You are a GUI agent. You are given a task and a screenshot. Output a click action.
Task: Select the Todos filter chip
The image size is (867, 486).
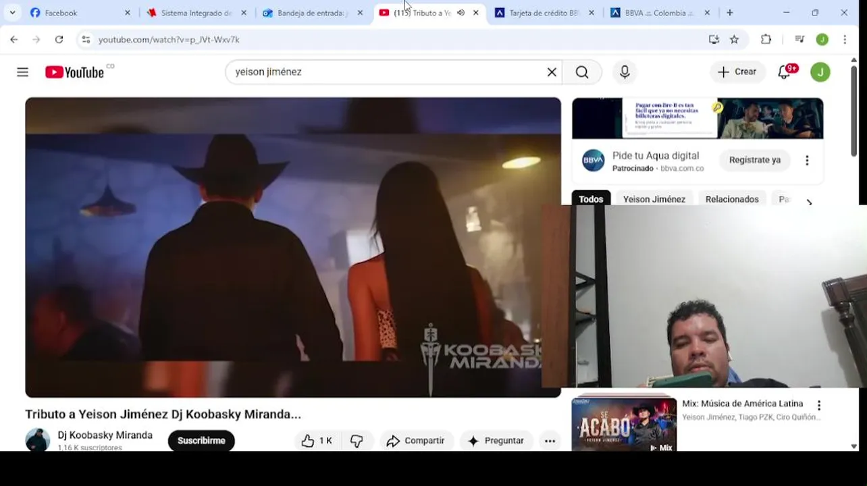pos(591,198)
